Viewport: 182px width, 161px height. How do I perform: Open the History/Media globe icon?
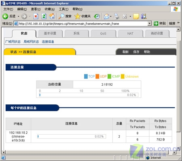click(97, 17)
